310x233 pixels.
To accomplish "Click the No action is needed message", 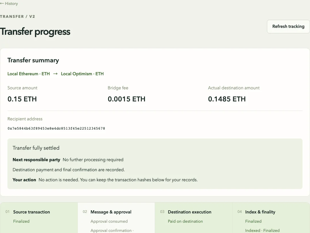I will (x=118, y=180).
